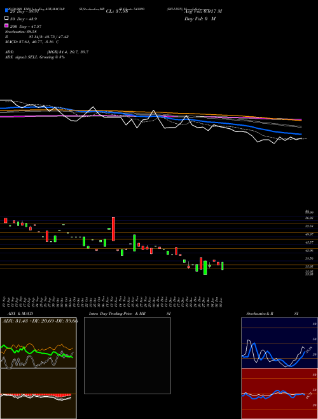Select the '50 Day = 43.9' label

[x=24, y=19]
